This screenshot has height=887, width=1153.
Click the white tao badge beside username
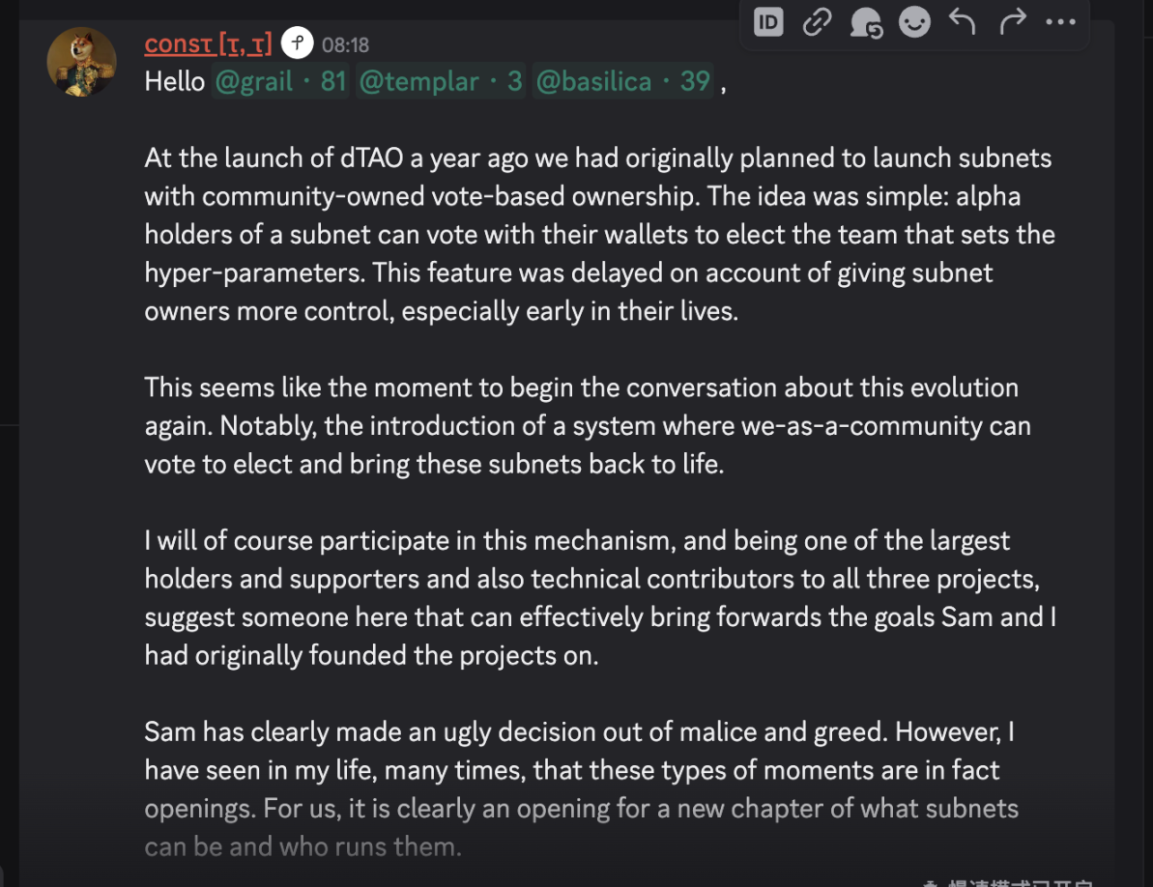[x=298, y=43]
